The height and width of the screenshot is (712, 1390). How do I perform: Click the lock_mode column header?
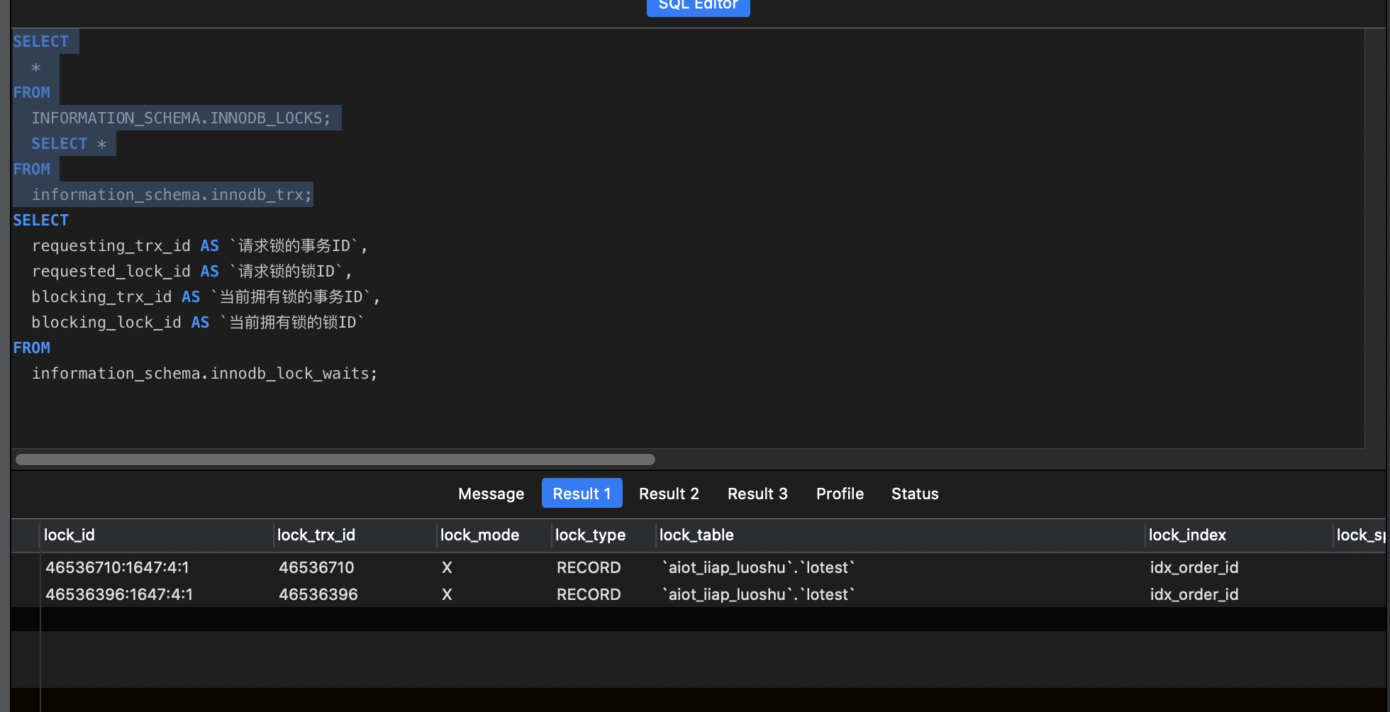click(494, 535)
